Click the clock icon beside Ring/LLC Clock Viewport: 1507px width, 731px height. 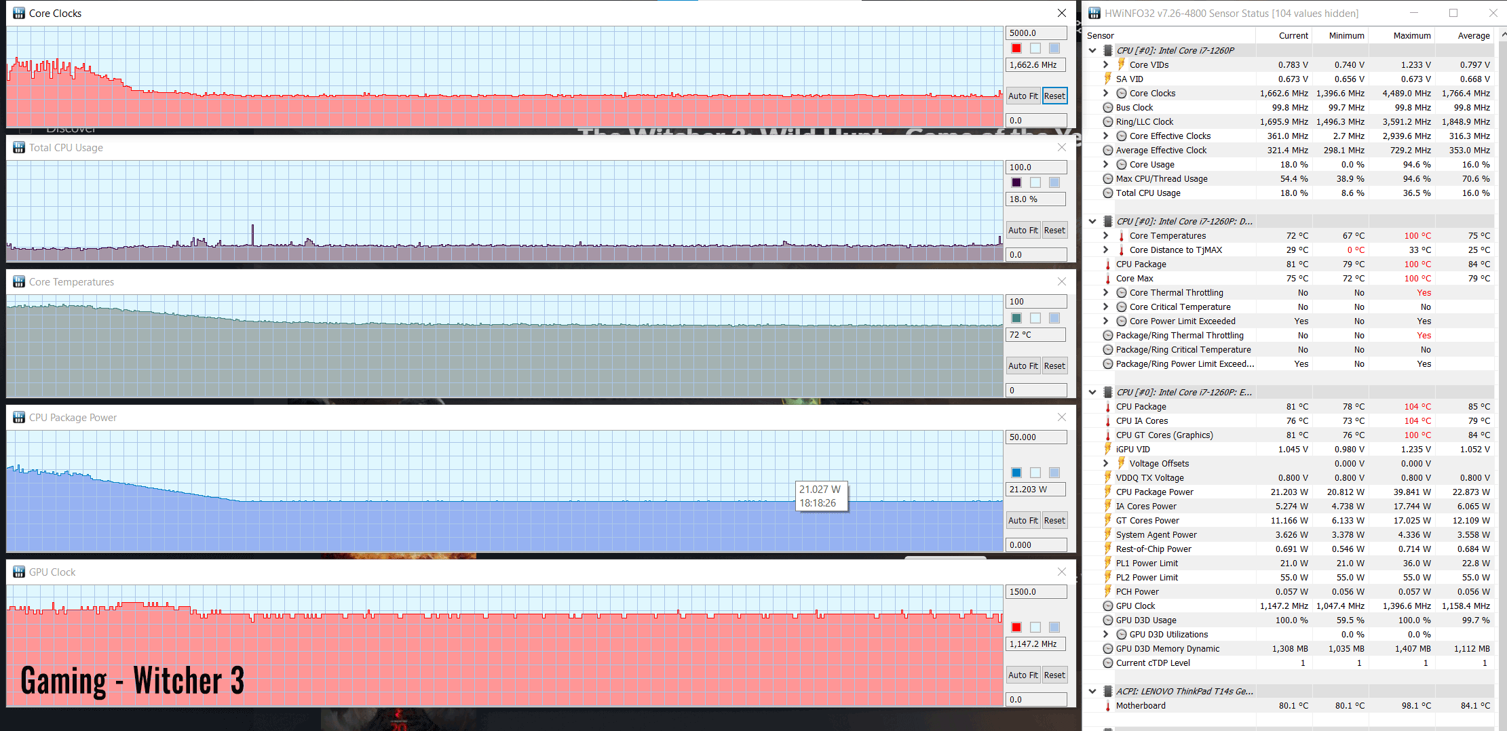[x=1108, y=121]
